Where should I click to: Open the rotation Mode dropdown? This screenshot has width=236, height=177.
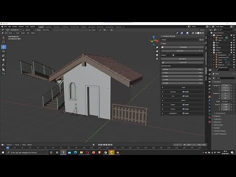coord(226,101)
